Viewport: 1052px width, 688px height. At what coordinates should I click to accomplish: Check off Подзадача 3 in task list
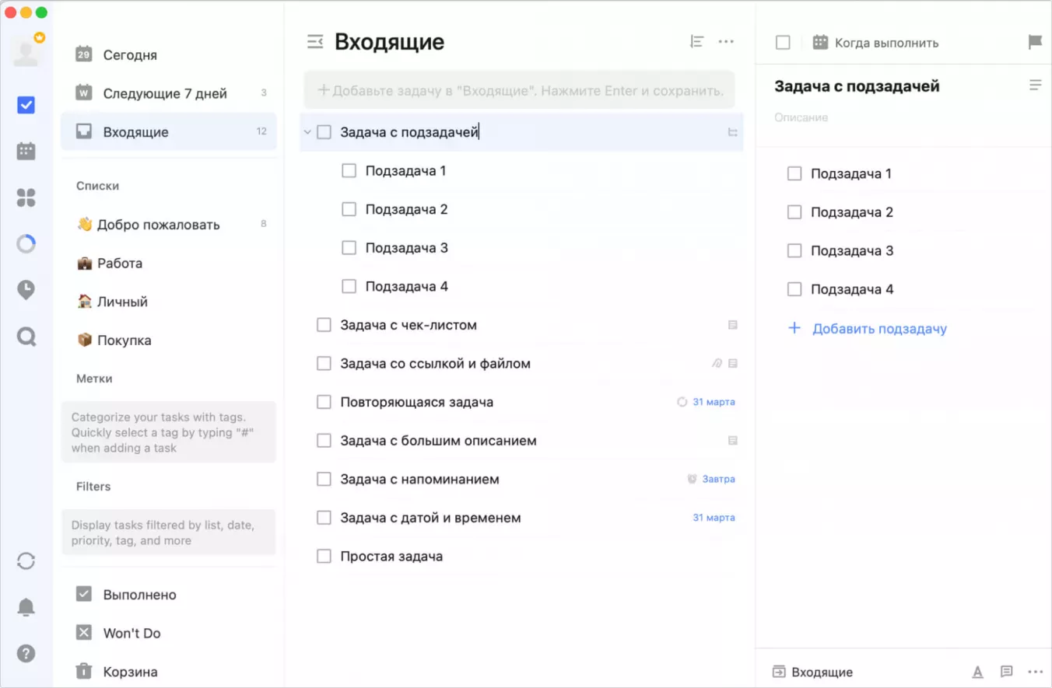pos(349,248)
